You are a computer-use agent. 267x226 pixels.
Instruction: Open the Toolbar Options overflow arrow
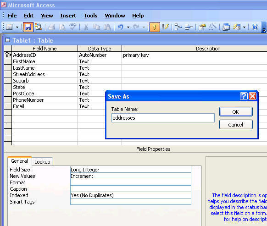coord(264,28)
